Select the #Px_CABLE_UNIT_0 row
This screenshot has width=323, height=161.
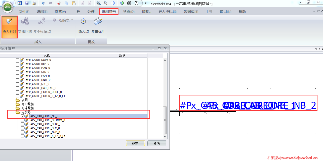pos(38,80)
